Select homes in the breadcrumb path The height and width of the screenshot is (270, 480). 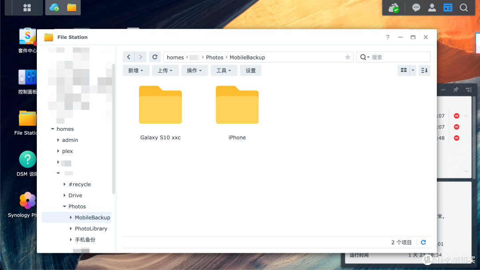[x=175, y=57]
